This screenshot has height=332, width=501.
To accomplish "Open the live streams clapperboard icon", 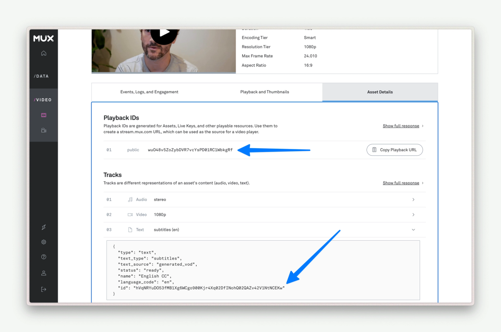I will point(43,130).
